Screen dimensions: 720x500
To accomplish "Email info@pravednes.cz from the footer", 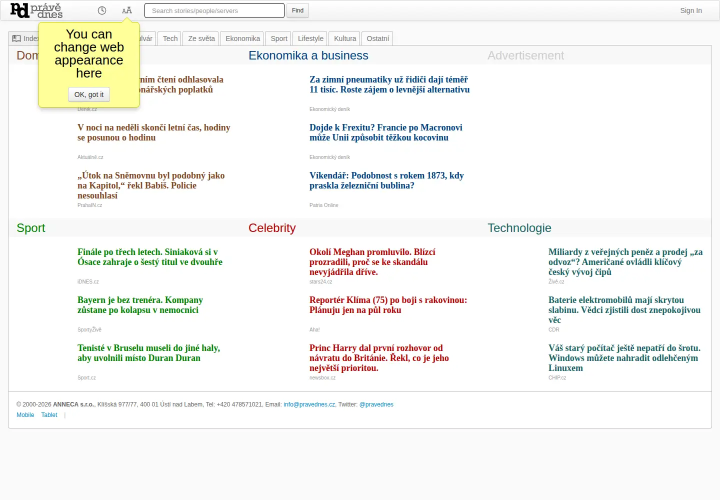I will tap(309, 404).
